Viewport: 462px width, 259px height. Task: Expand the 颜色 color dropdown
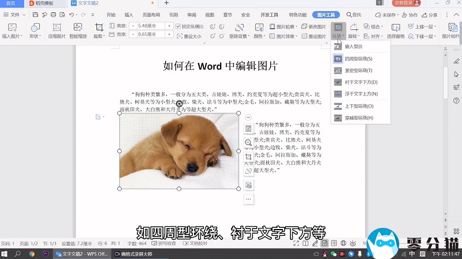click(259, 36)
